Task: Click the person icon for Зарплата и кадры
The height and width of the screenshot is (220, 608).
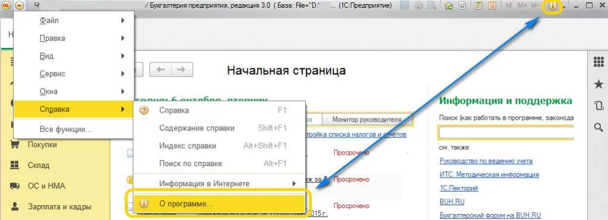Action: [x=15, y=206]
